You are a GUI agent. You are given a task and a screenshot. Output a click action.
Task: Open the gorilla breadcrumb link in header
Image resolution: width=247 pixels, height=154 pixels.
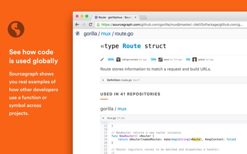click(90, 33)
